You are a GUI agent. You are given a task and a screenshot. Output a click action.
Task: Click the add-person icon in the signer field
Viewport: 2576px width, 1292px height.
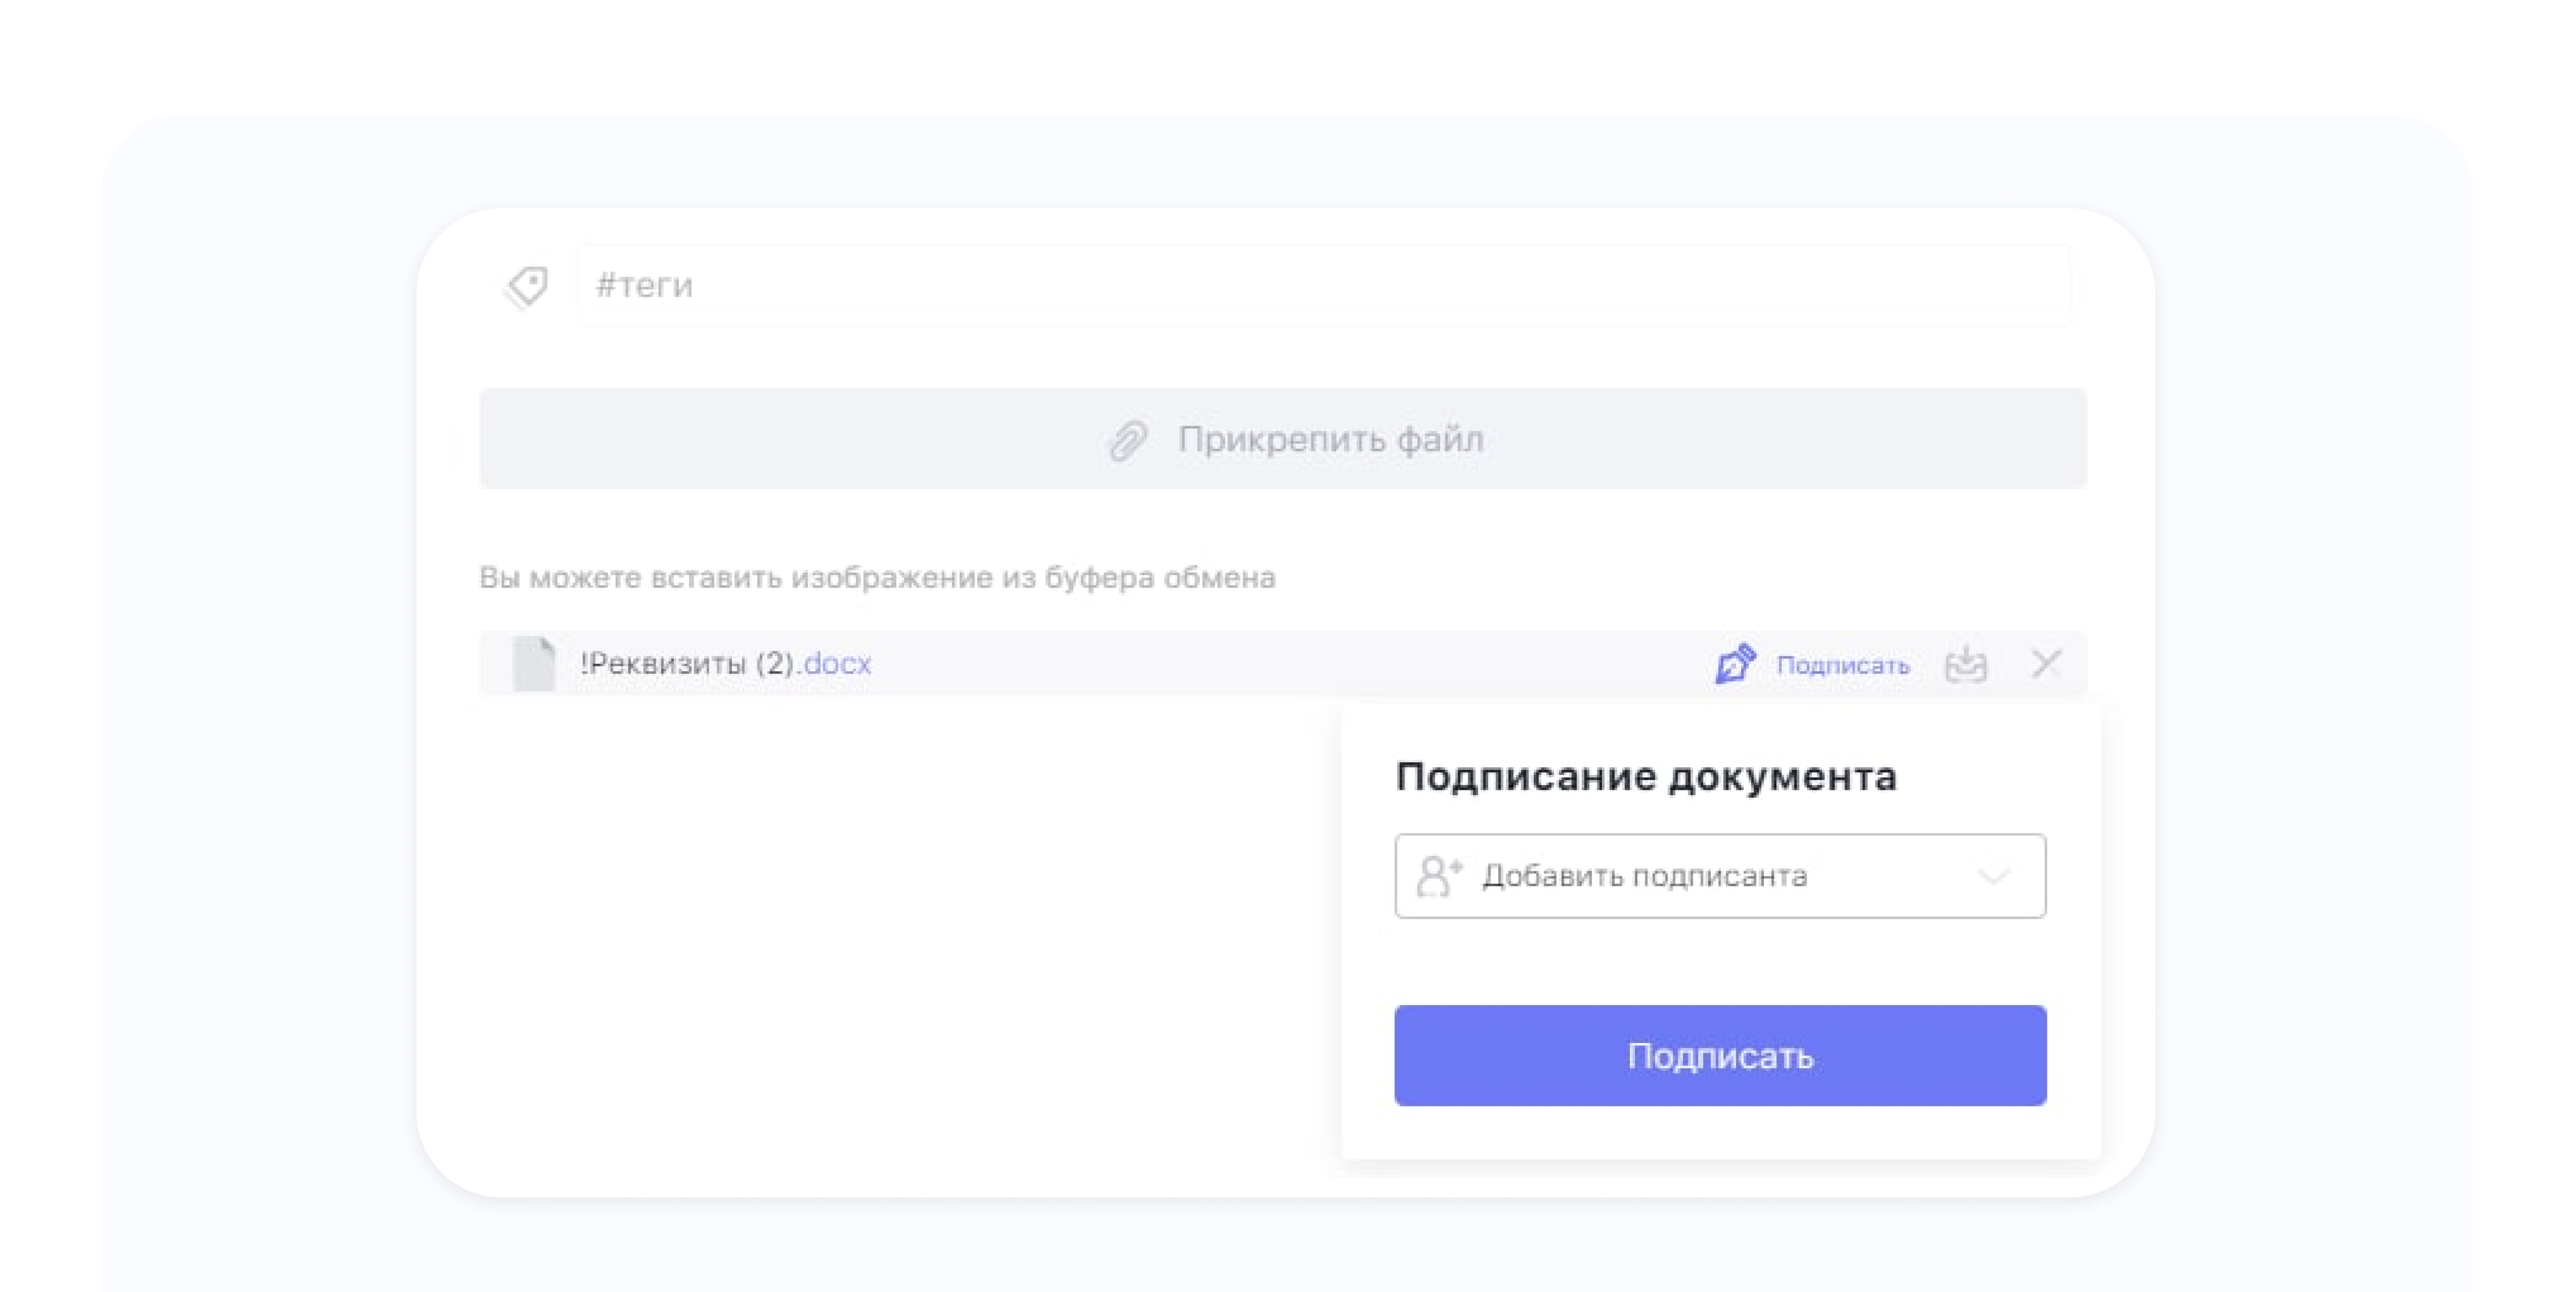[x=1439, y=876]
